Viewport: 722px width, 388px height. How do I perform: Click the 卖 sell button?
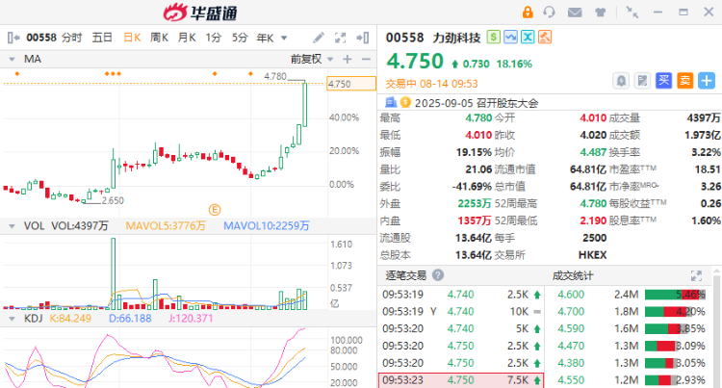684,81
